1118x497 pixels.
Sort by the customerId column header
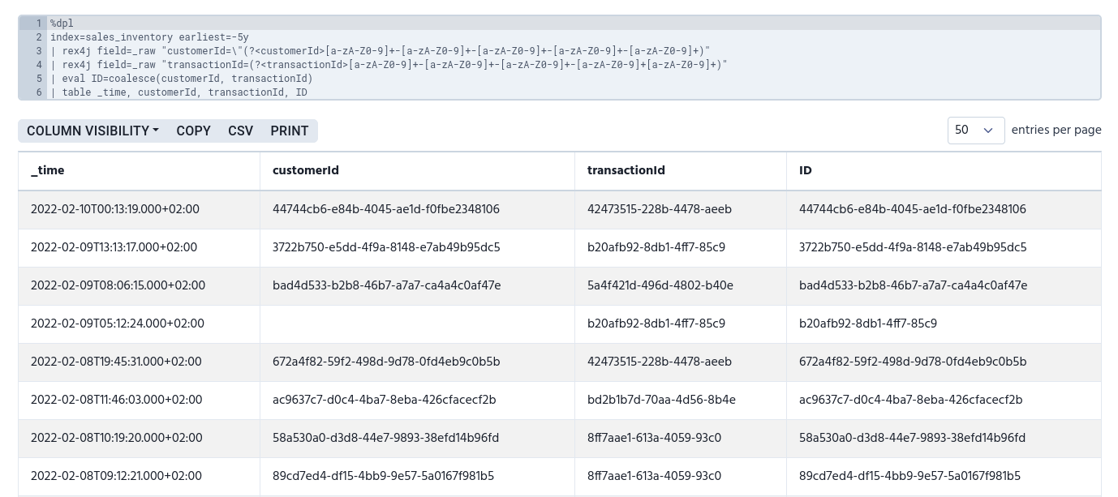(x=306, y=171)
